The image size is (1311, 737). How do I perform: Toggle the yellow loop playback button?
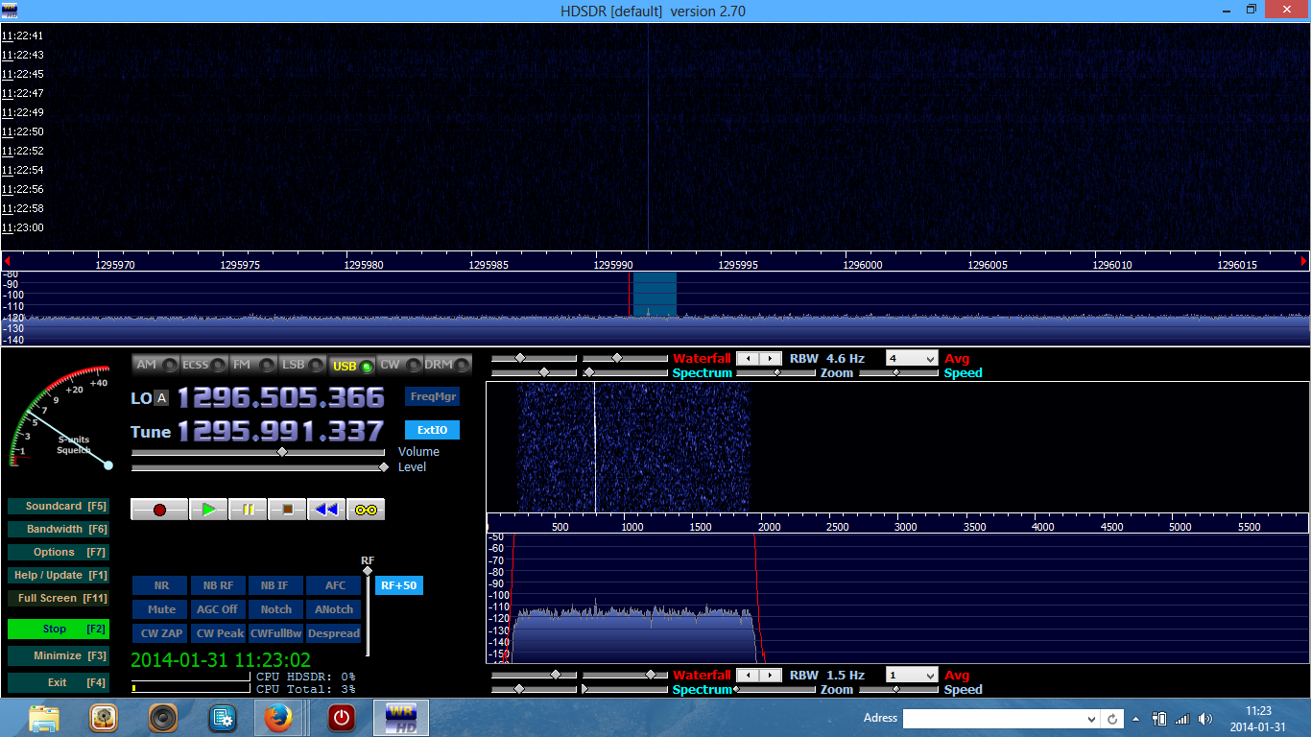(x=366, y=510)
